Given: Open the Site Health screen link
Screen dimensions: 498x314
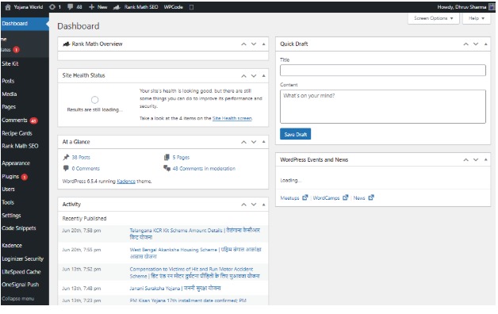Looking at the screenshot, I should point(232,118).
